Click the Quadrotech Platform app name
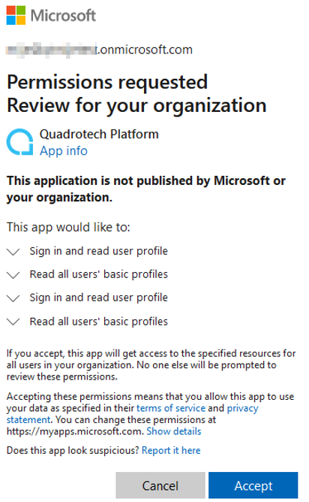Image resolution: width=309 pixels, height=502 pixels. (x=99, y=135)
